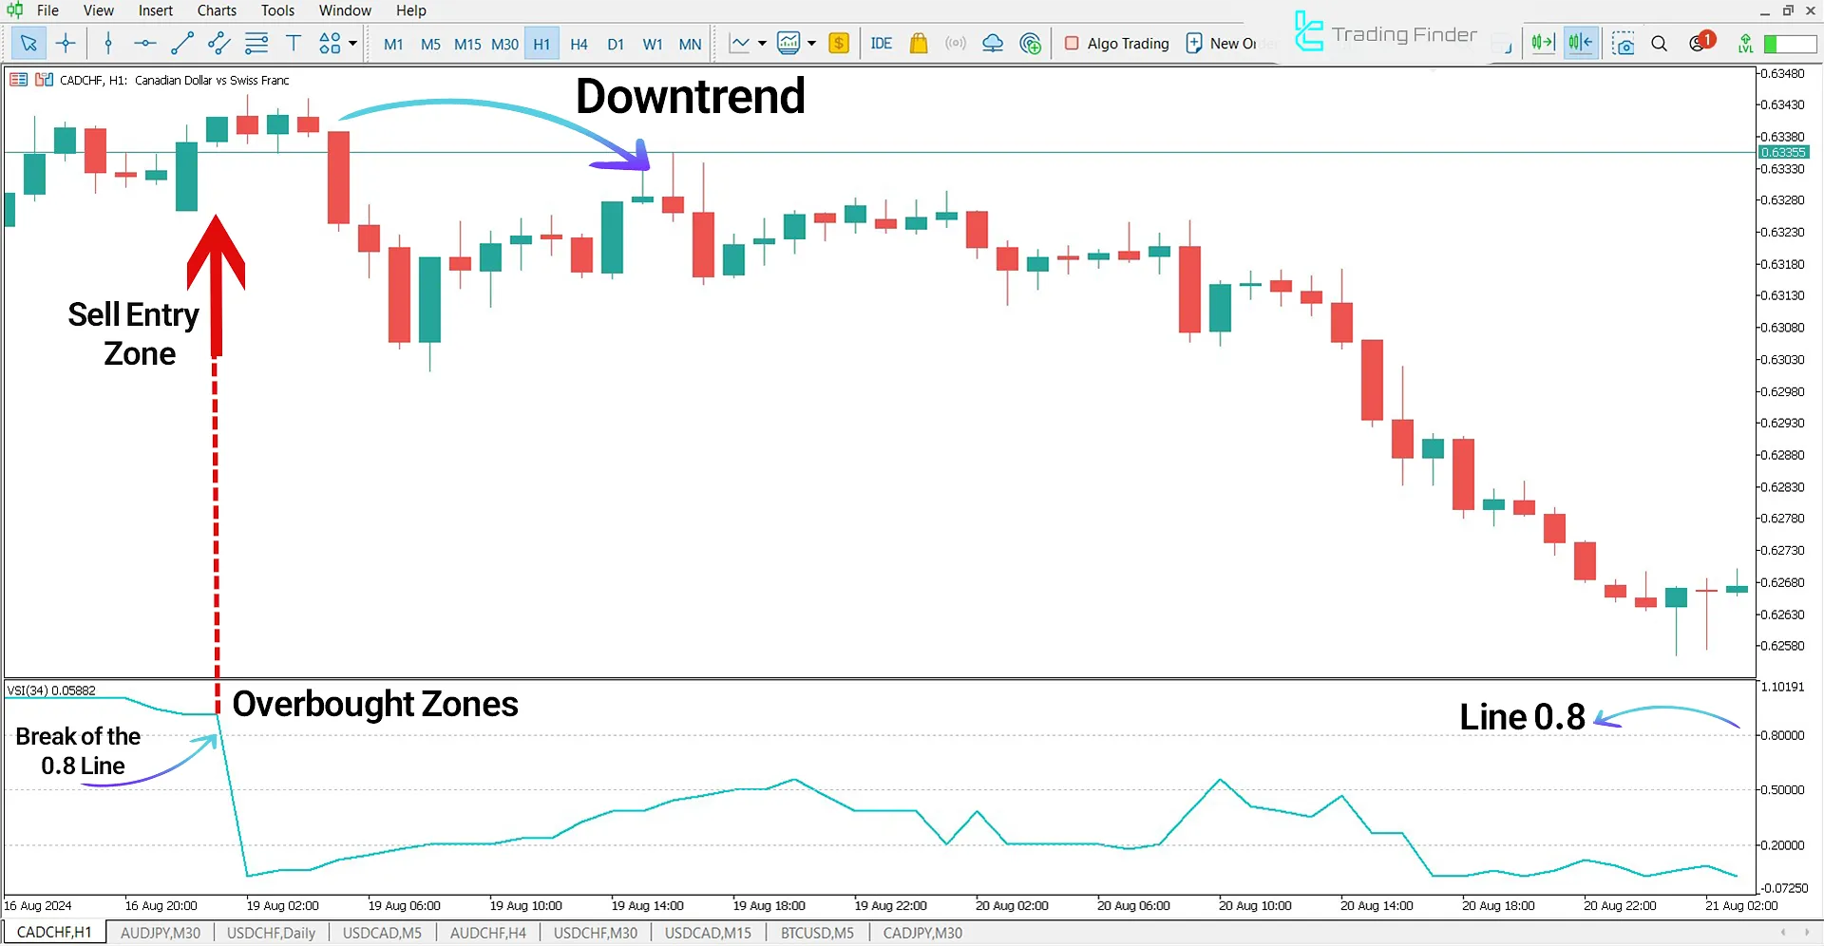The width and height of the screenshot is (1824, 946).
Task: Adjust the green LVL level slider
Action: point(1784,44)
